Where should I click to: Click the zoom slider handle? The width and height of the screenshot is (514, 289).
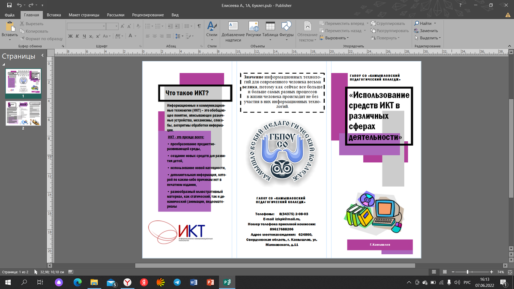(467, 272)
